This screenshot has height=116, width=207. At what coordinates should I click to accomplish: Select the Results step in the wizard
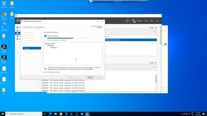(x=32, y=48)
